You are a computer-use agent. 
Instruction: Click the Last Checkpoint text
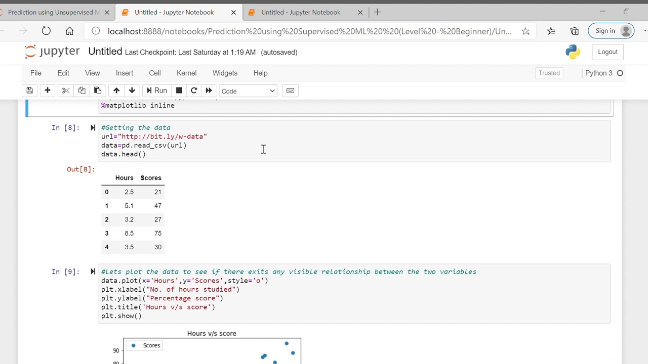tap(190, 52)
